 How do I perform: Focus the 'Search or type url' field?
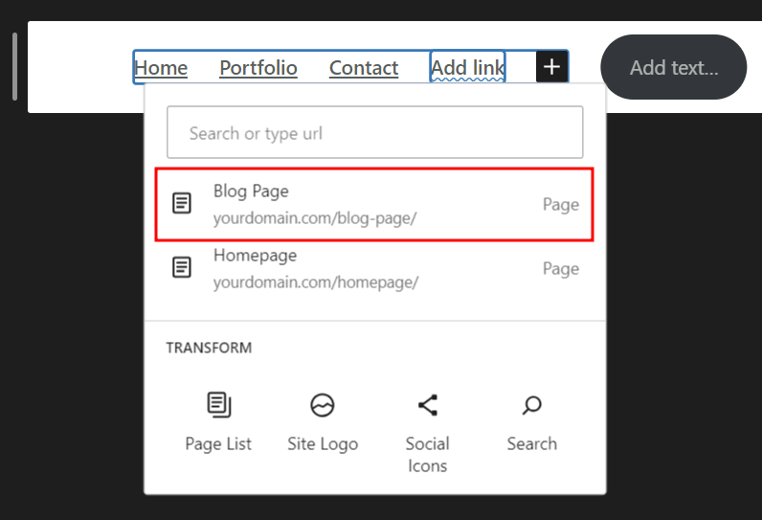(374, 133)
